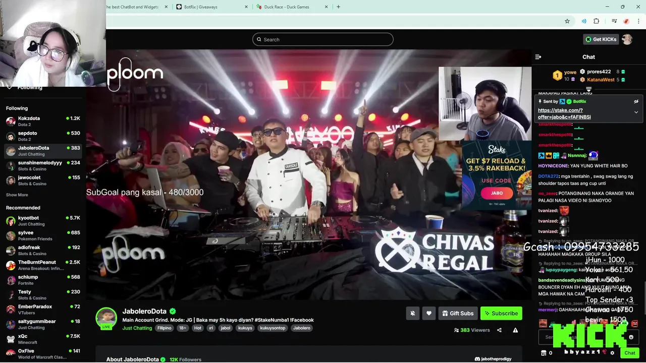
Task: Send message with green Chat button
Action: (629, 353)
